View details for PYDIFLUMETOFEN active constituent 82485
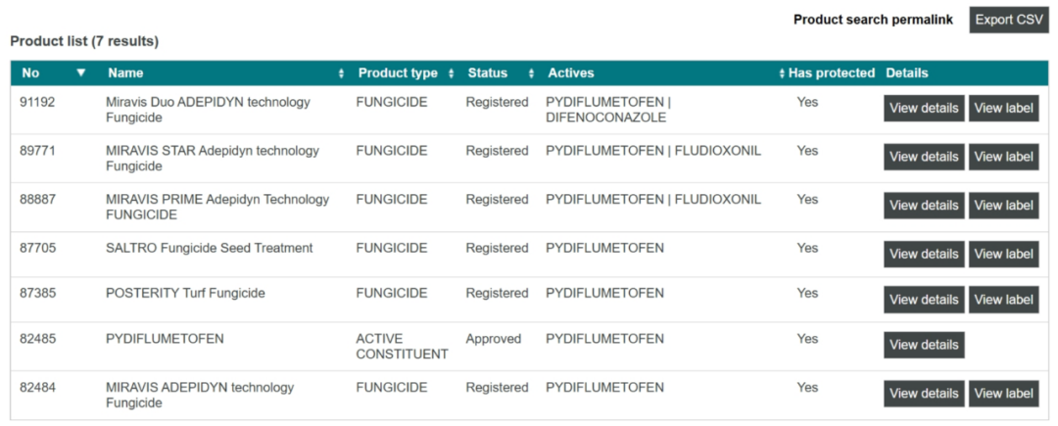Viewport: 1058px width, 426px height. click(924, 345)
